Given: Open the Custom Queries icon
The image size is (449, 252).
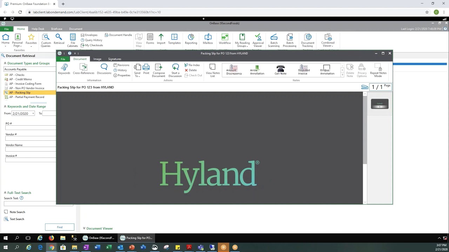Looking at the screenshot, I should tap(46, 41).
